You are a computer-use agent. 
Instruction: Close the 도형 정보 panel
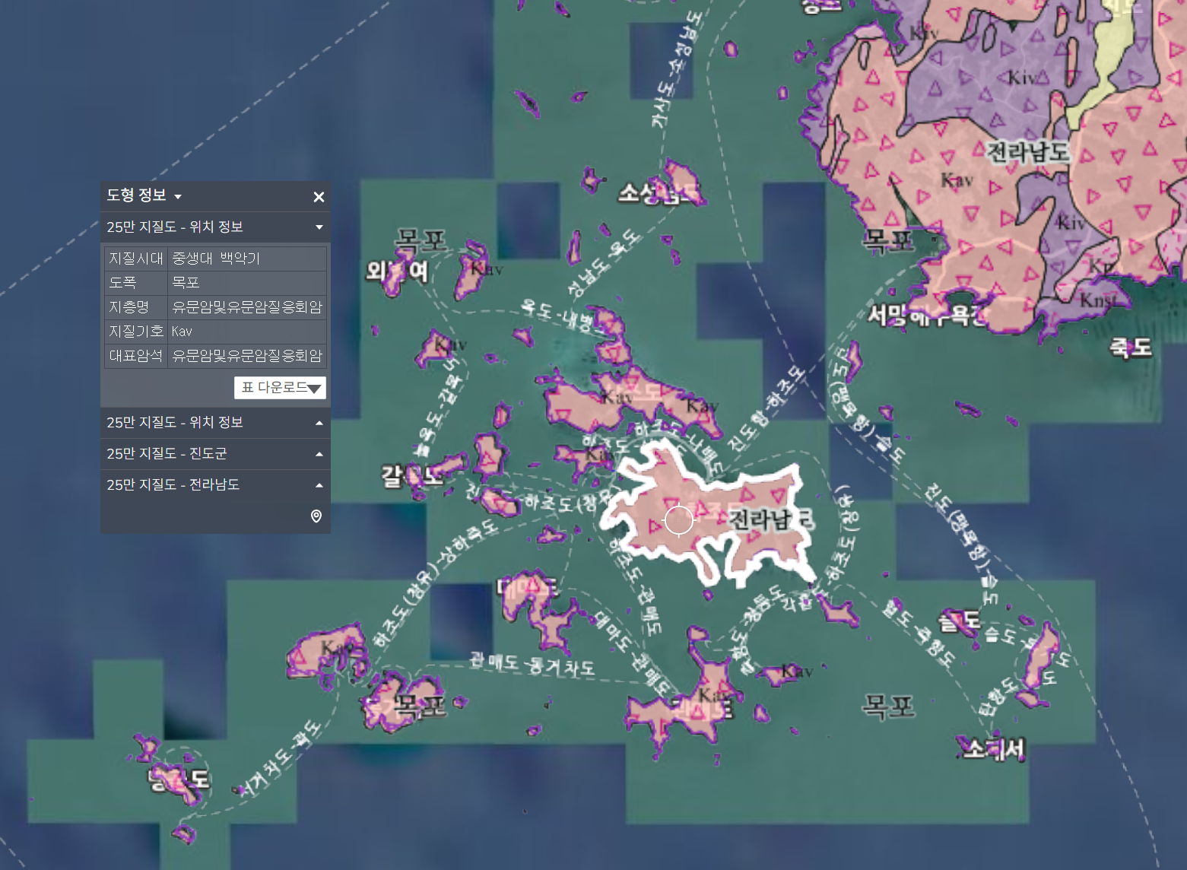319,197
